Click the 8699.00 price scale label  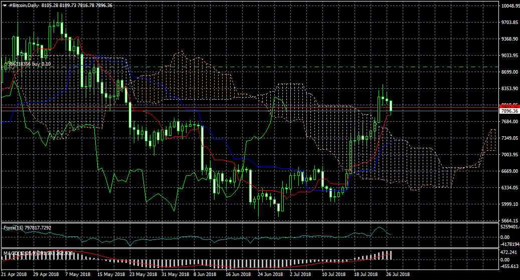click(509, 72)
